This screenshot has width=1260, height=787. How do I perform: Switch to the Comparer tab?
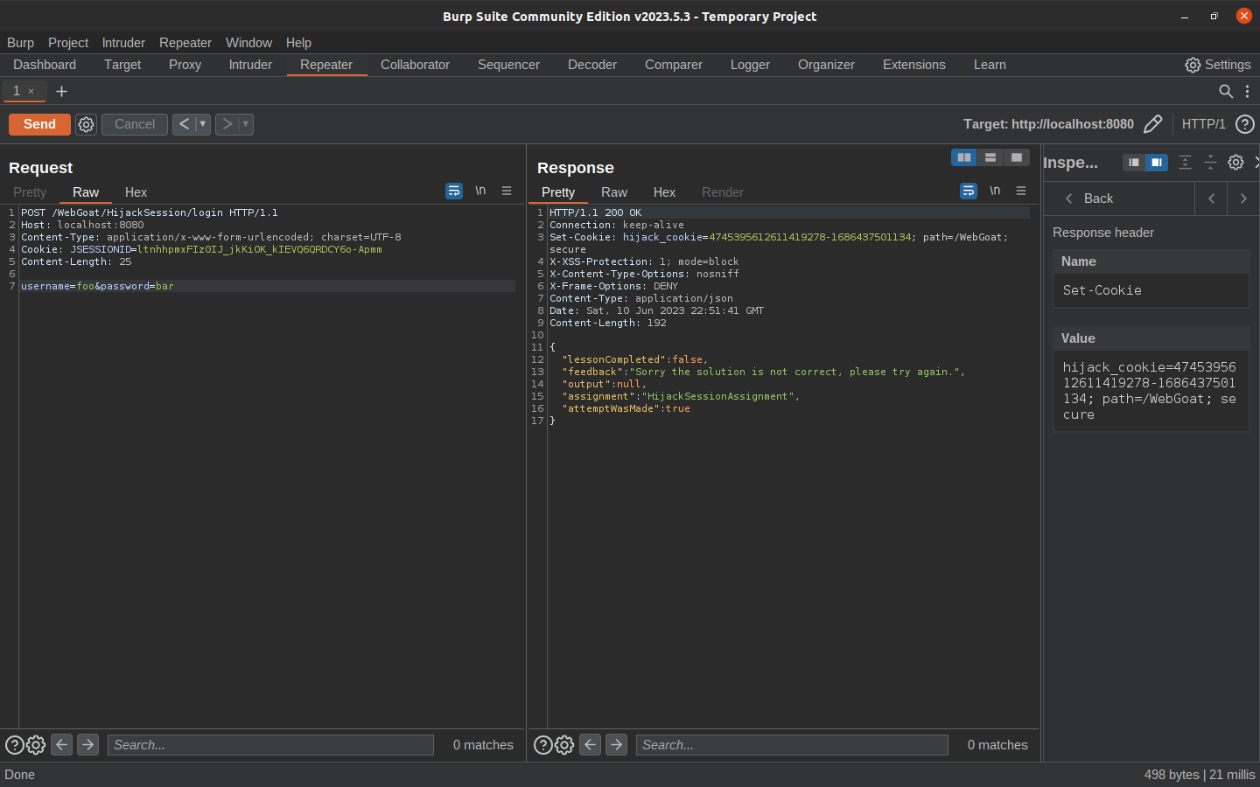(x=674, y=65)
